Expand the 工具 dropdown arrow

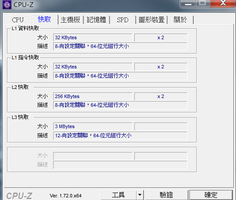click(x=140, y=195)
